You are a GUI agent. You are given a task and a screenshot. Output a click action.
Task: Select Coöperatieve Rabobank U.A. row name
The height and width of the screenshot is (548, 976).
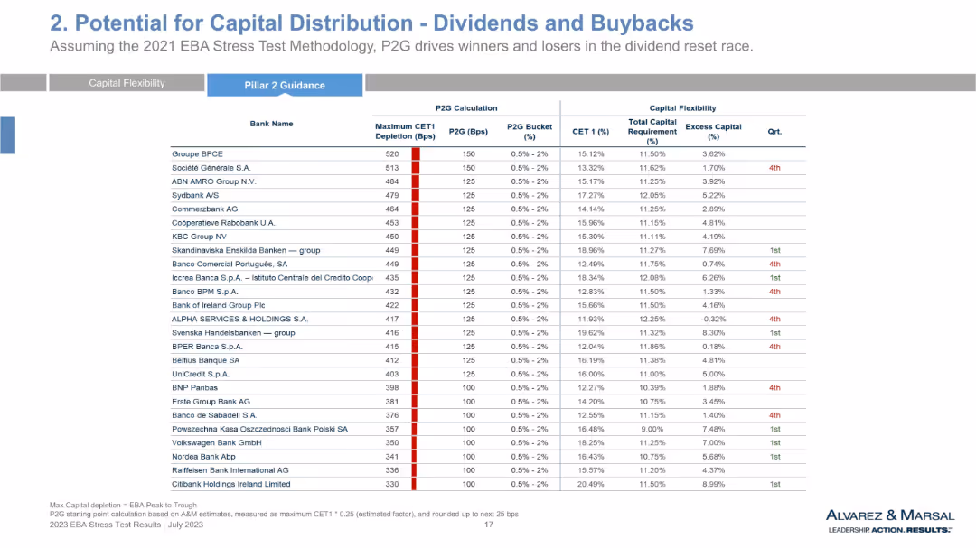[223, 223]
